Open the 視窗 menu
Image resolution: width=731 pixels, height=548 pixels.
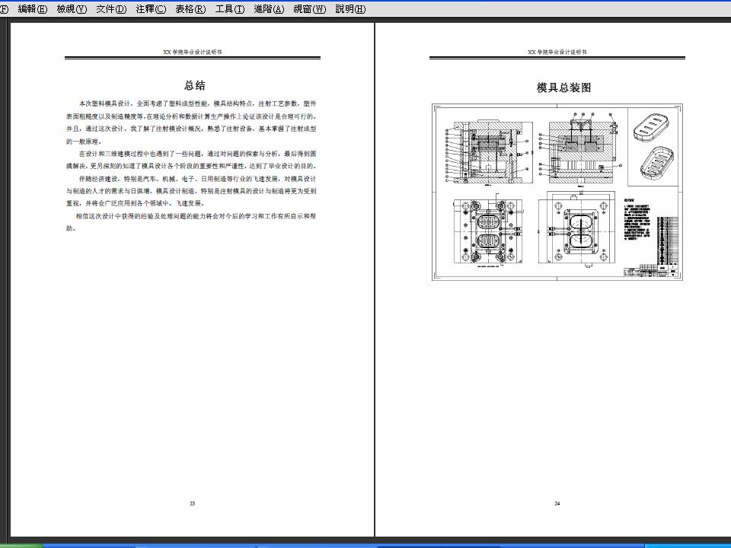click(x=308, y=9)
